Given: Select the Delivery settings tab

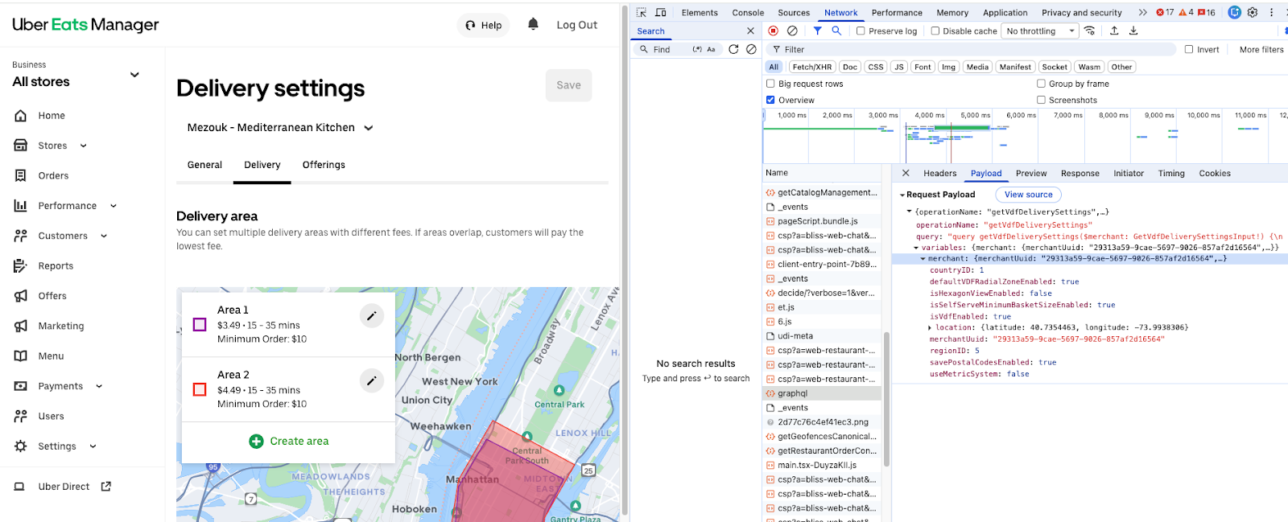Looking at the screenshot, I should pyautogui.click(x=262, y=165).
